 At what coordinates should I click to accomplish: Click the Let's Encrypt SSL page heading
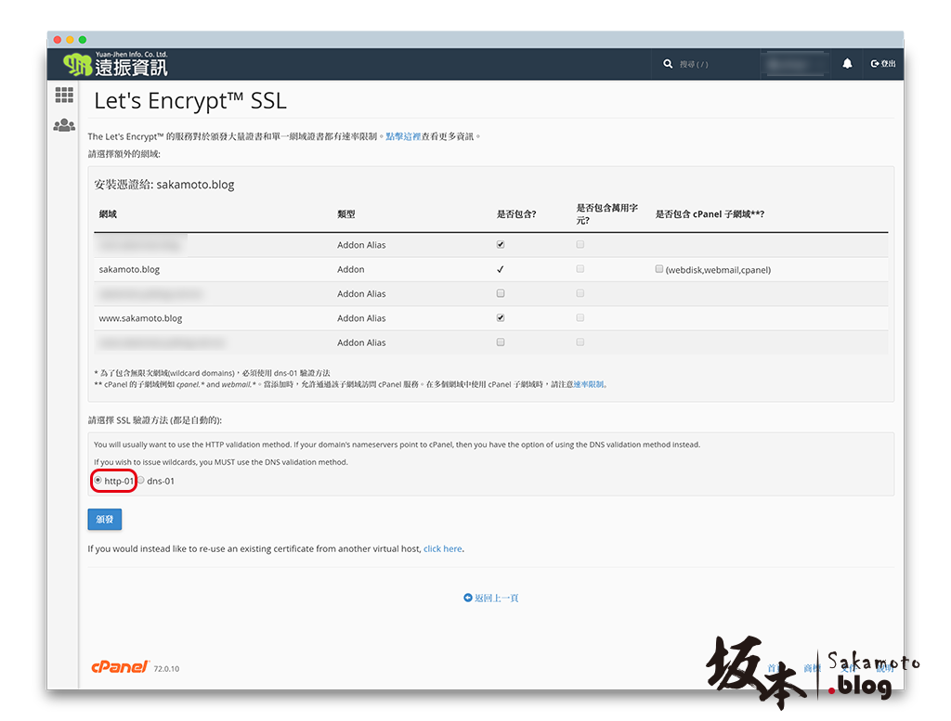pyautogui.click(x=190, y=101)
